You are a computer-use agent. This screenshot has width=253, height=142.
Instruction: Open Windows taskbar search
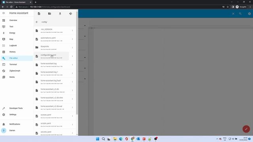104,139
